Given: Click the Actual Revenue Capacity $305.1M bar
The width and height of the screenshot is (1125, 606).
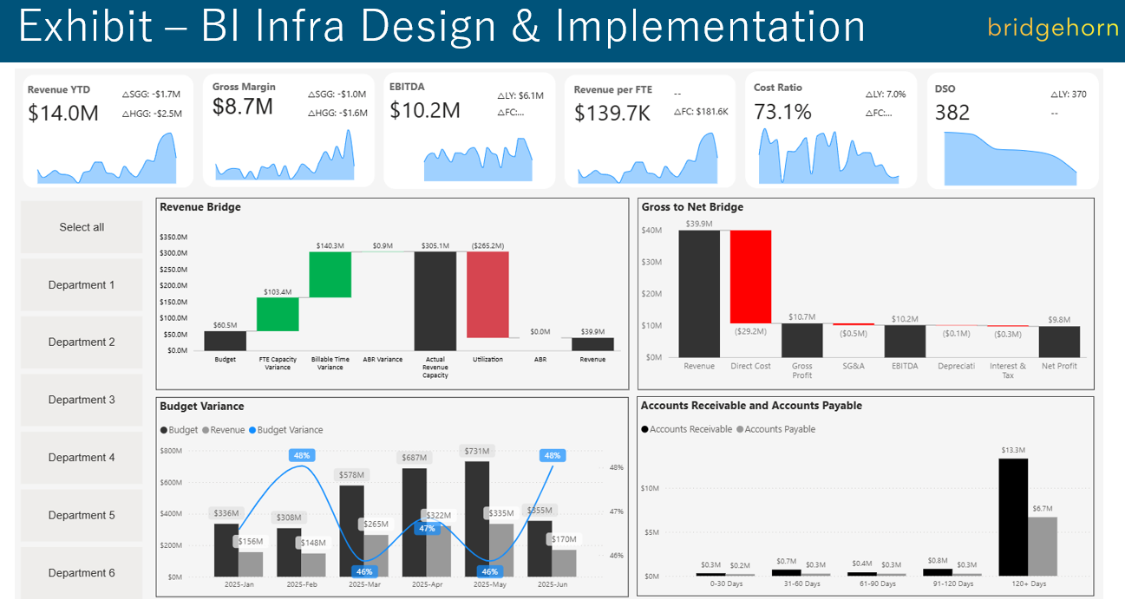Looking at the screenshot, I should [435, 301].
